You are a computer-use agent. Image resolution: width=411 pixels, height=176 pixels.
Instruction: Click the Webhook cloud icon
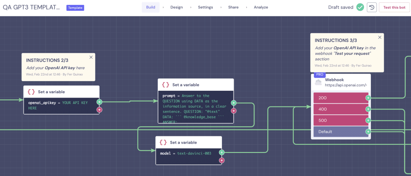click(318, 82)
